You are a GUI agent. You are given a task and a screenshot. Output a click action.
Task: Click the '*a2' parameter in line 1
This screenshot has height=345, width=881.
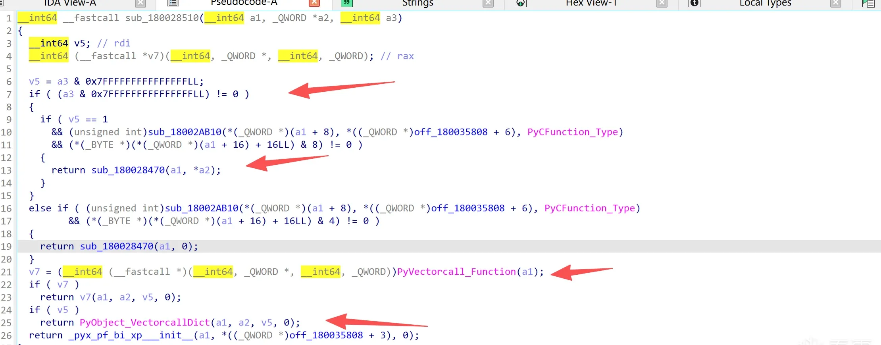321,18
